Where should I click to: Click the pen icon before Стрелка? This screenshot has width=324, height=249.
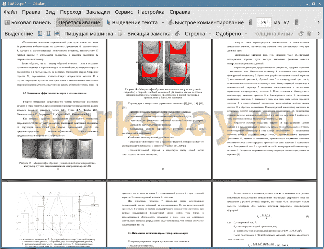178,33
